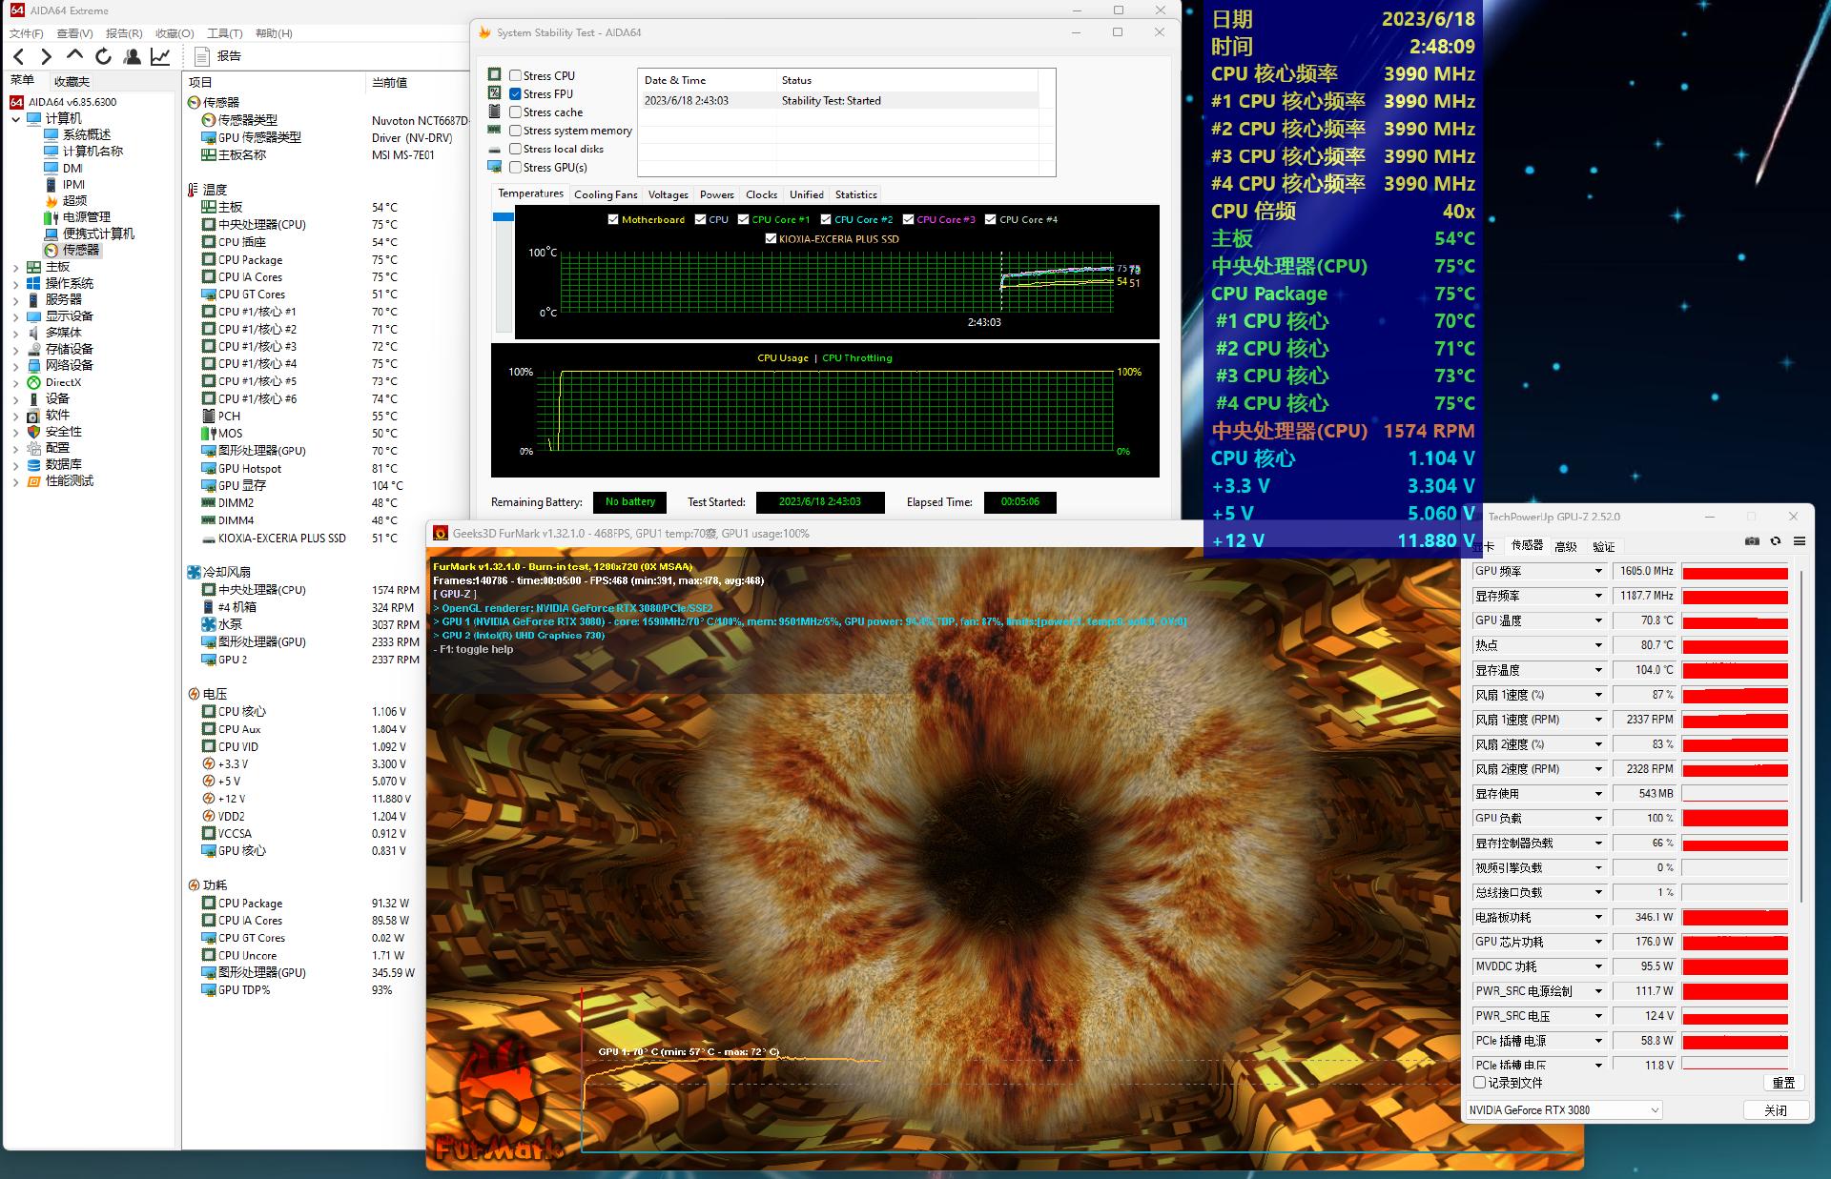Open the GPU 频率 sensor dropdown

[x=1598, y=571]
